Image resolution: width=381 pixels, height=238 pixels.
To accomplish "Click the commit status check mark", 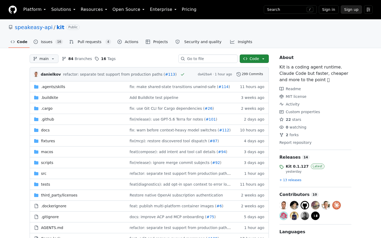I will point(183,74).
